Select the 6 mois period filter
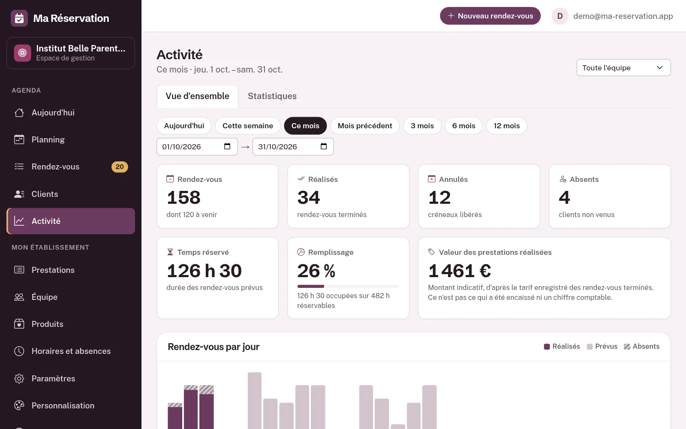 tap(464, 126)
